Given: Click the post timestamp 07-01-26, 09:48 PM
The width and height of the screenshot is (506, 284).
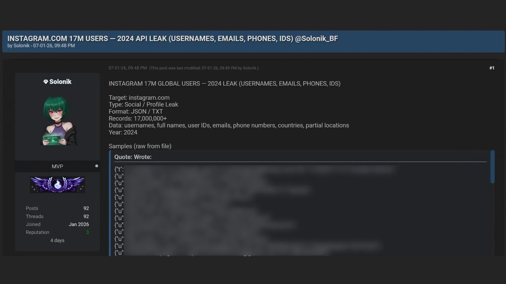Looking at the screenshot, I should [x=128, y=68].
